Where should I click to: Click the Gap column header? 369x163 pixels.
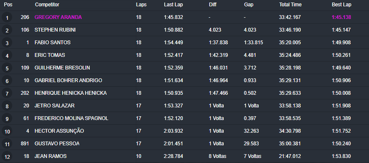[x=249, y=5]
